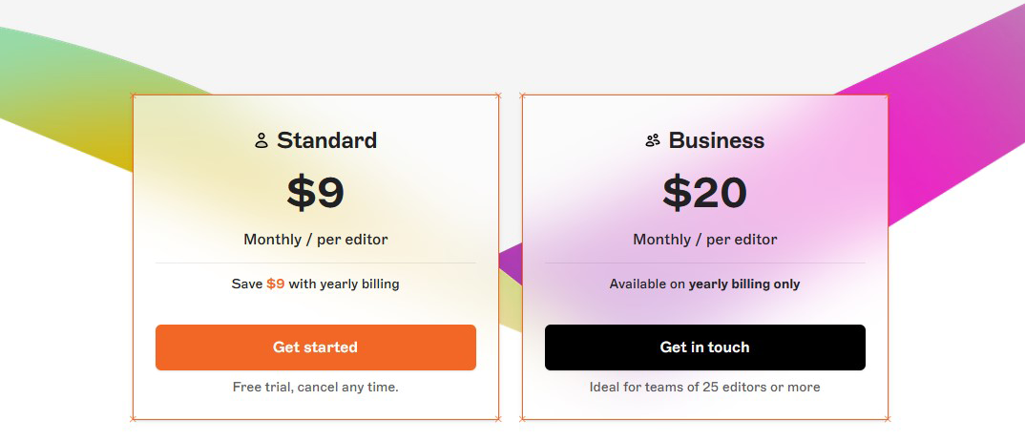This screenshot has height=442, width=1025.
Task: Click 'Monthly / per editor' under $9
Action: point(316,240)
